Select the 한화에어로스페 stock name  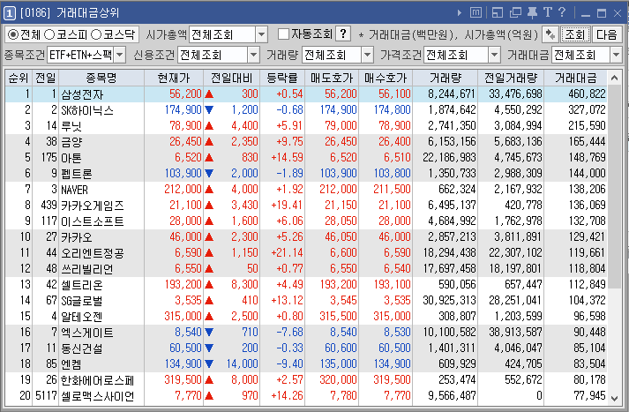(97, 380)
